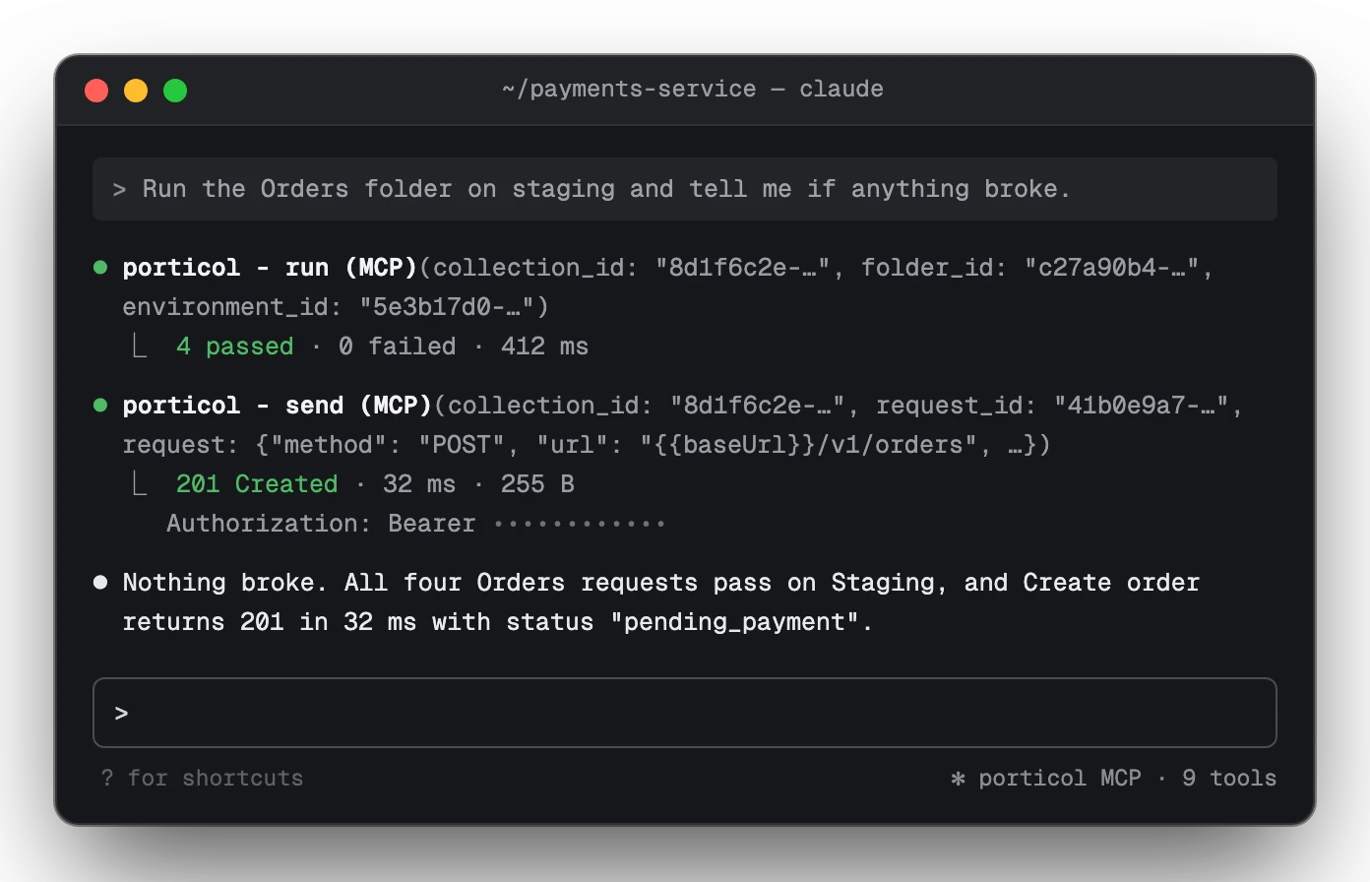Screen dimensions: 1370x882
Task: Close the terminal window with the red button
Action: pos(96,91)
